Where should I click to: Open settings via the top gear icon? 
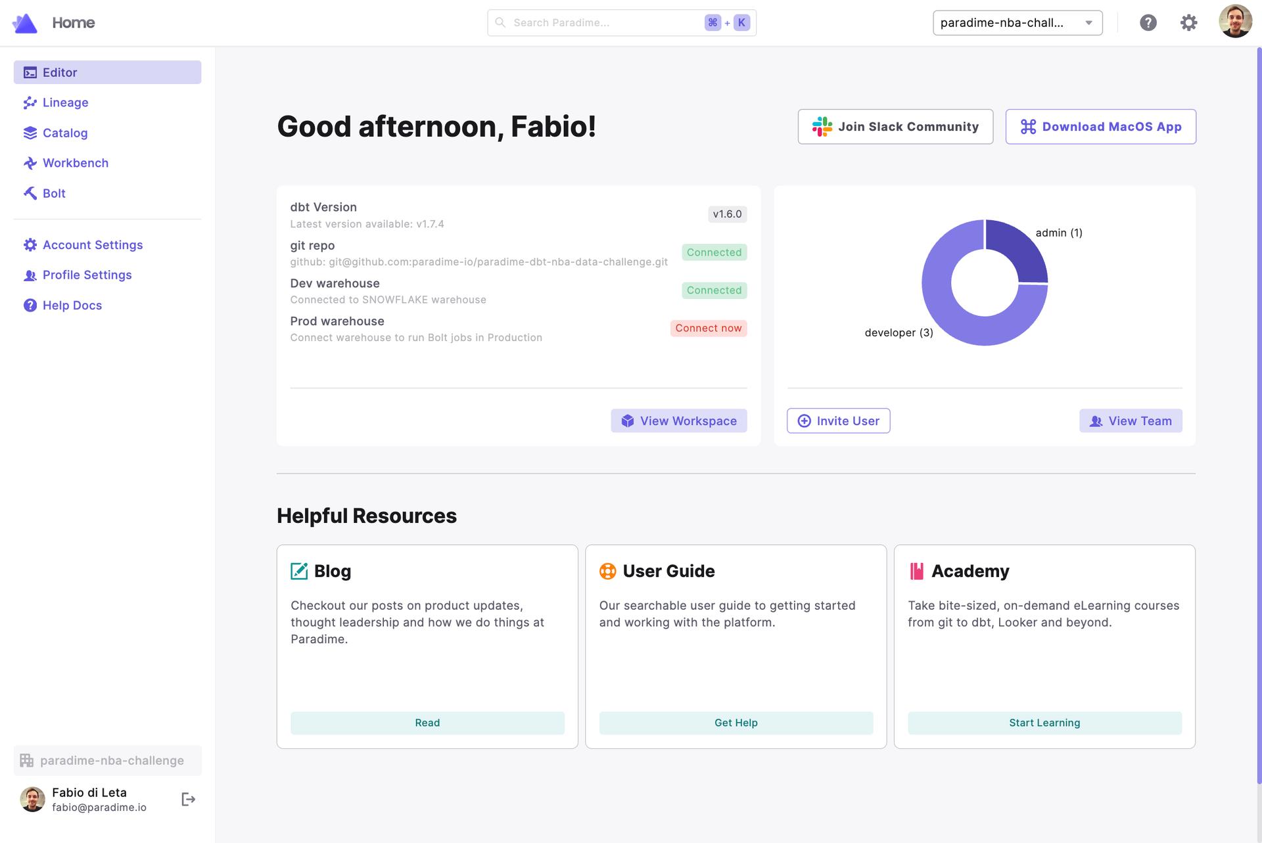point(1188,23)
